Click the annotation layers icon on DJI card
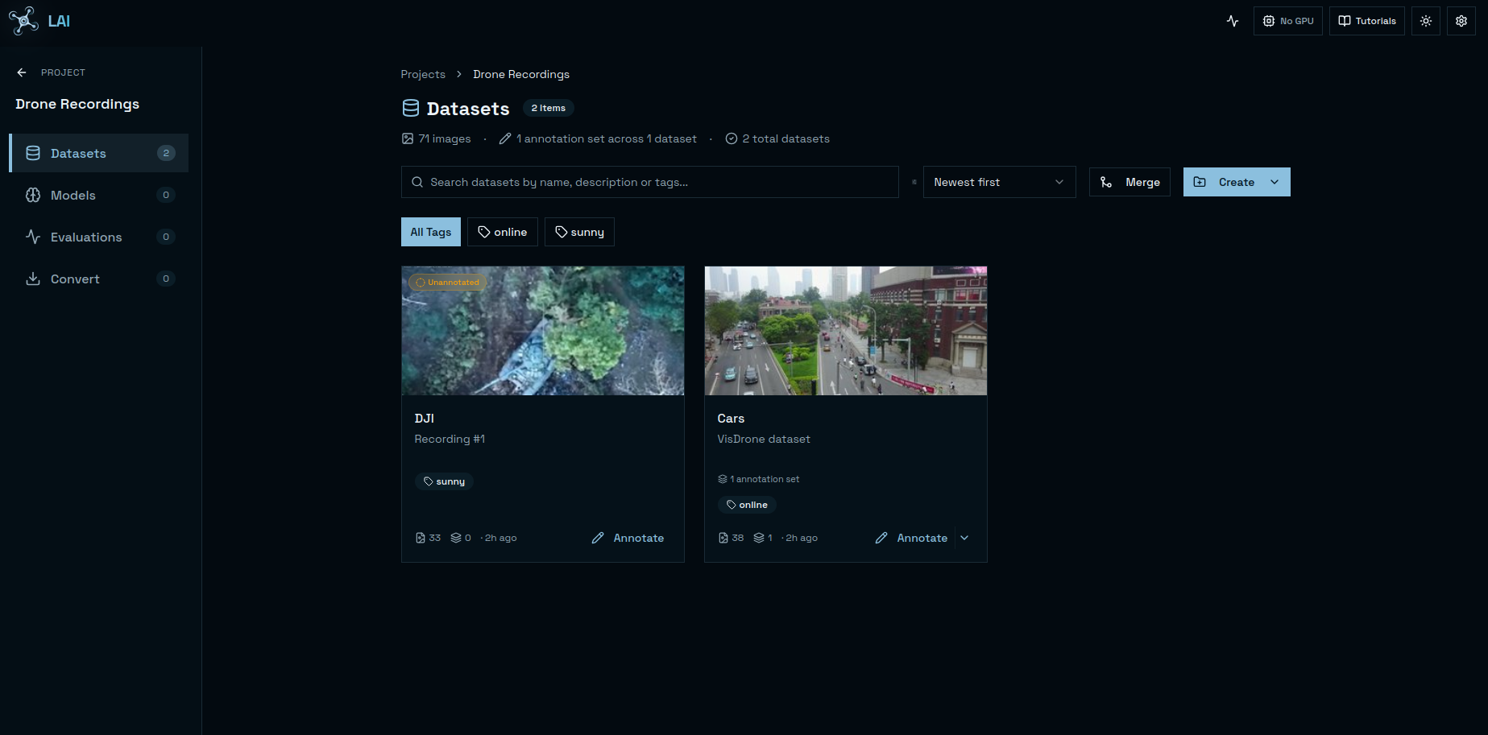Image resolution: width=1488 pixels, height=735 pixels. click(456, 538)
